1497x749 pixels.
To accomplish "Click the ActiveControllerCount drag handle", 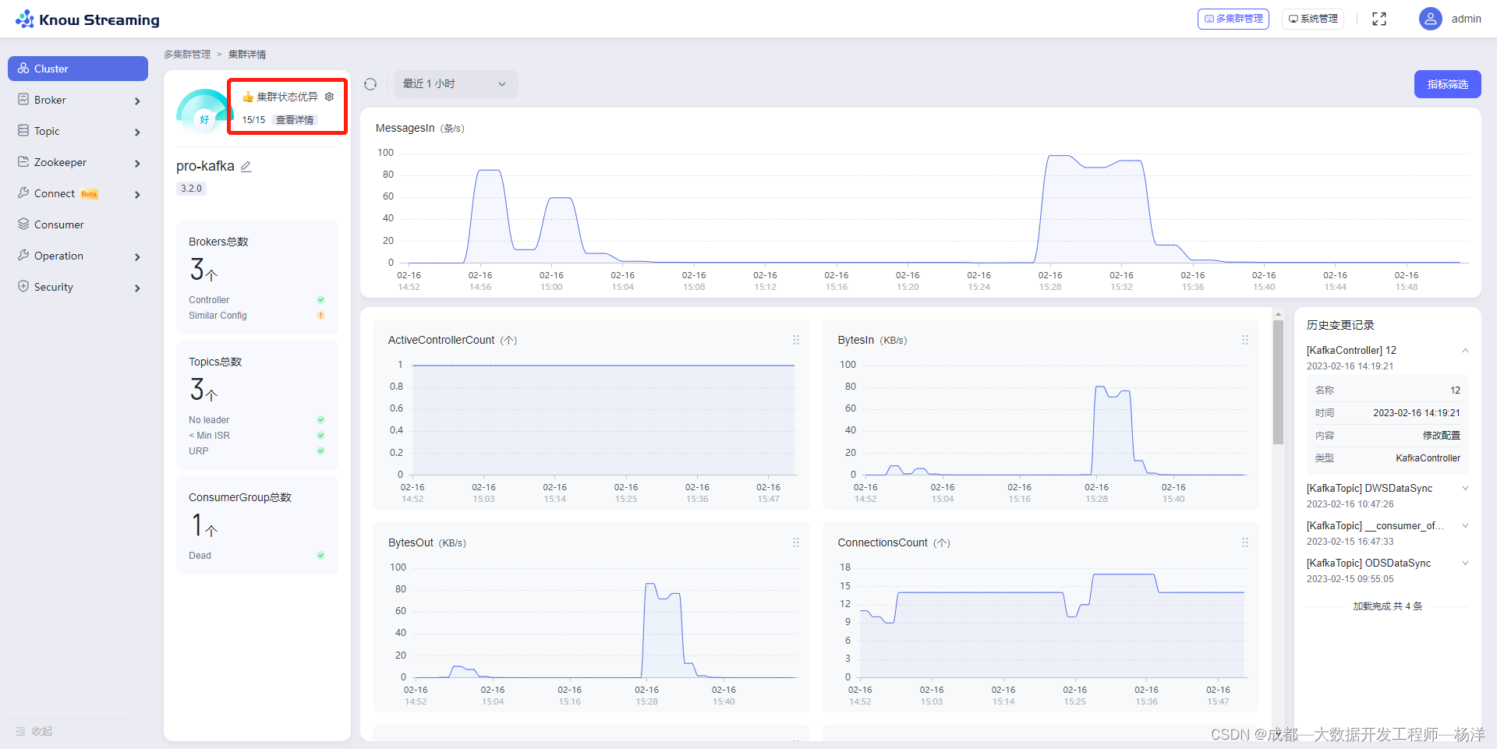I will (x=795, y=340).
